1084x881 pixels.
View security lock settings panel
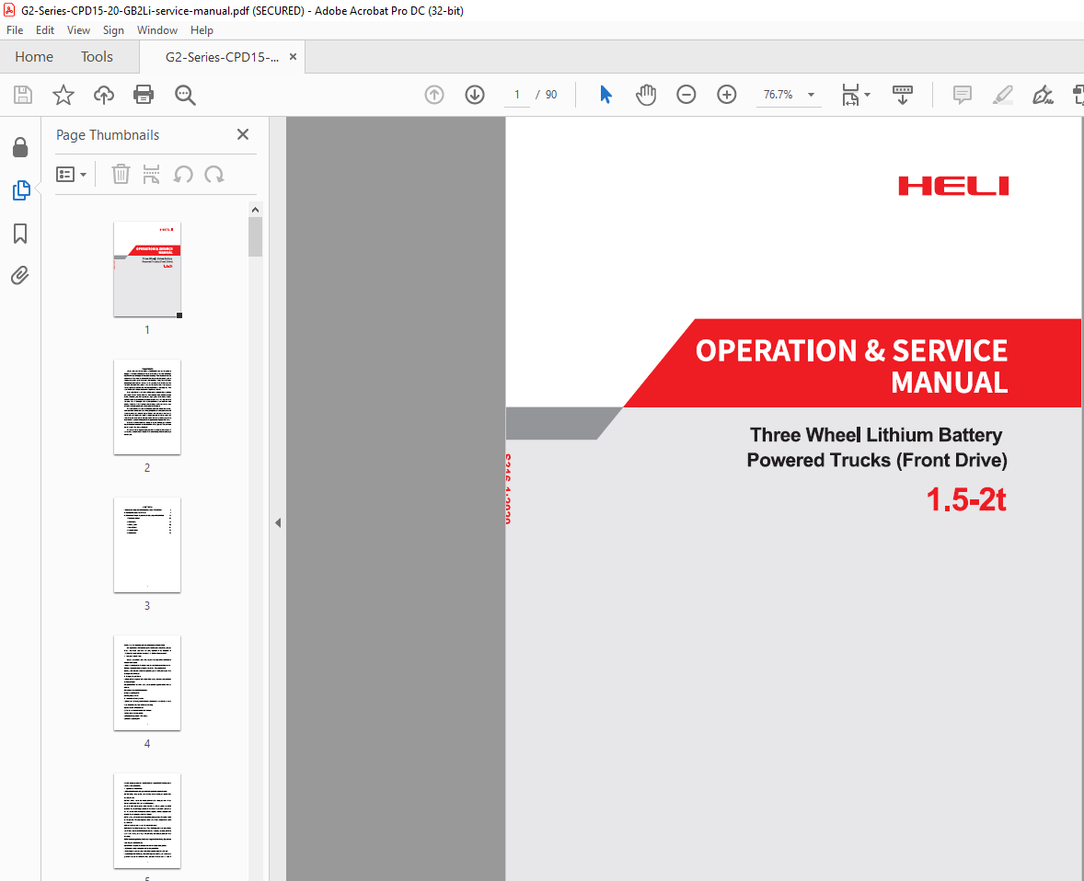pyautogui.click(x=20, y=147)
